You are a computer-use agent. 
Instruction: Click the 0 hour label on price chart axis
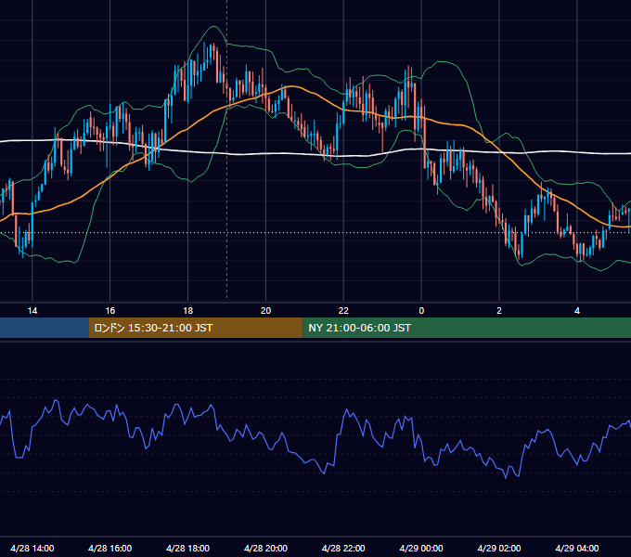(x=421, y=311)
